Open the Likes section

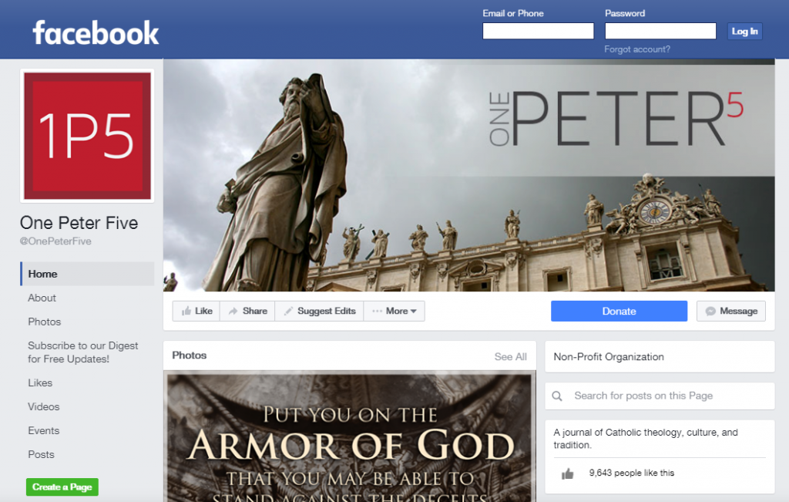click(40, 383)
